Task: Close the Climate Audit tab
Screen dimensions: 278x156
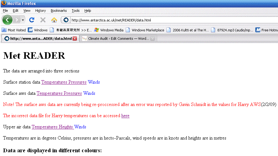Action: click(152, 39)
